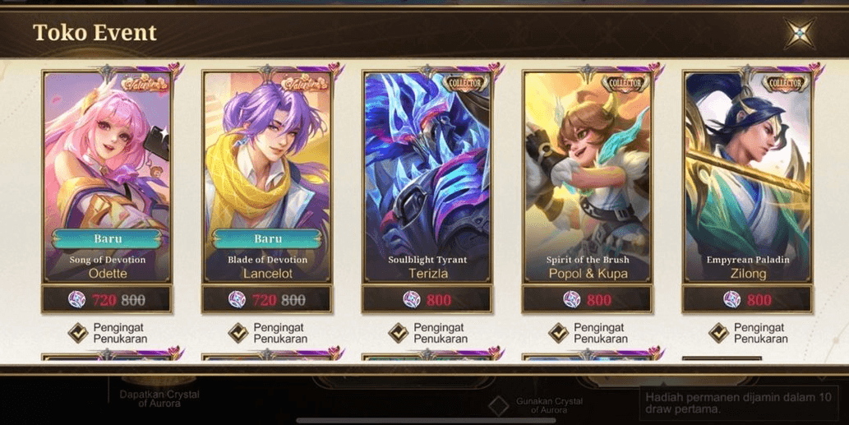Screen dimensions: 849x425
Task: Click the Dapatkan Crystal of Aurora tab
Action: coord(159,399)
